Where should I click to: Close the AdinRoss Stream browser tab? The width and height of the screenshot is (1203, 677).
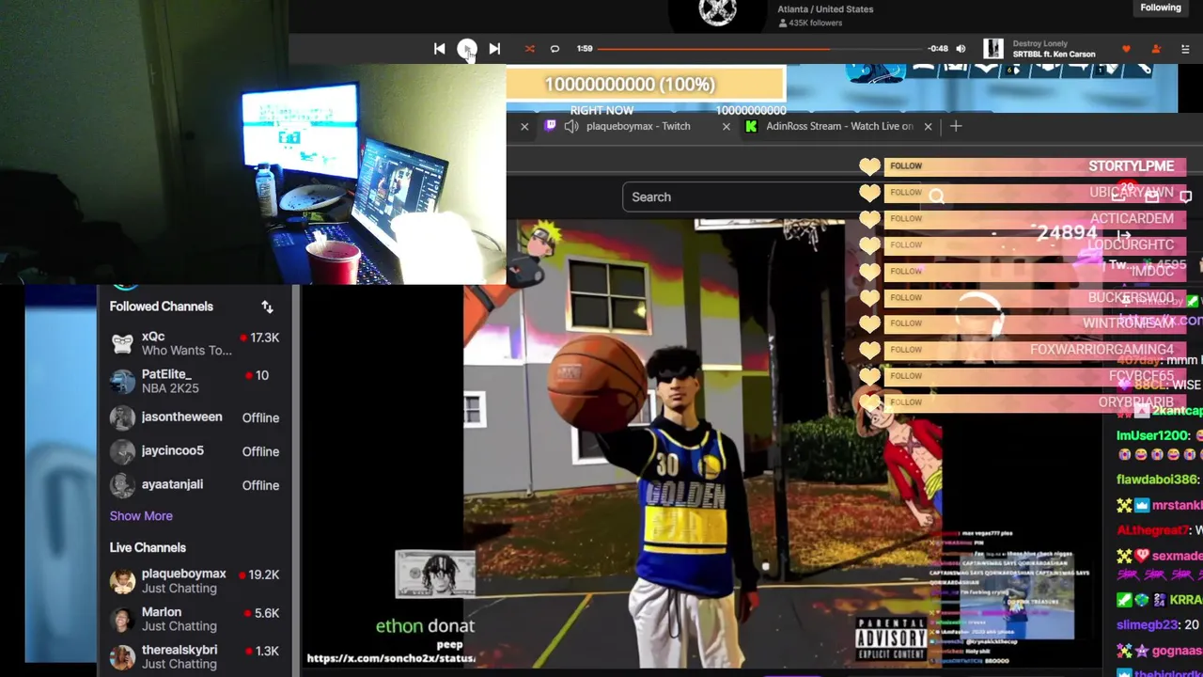coord(928,126)
